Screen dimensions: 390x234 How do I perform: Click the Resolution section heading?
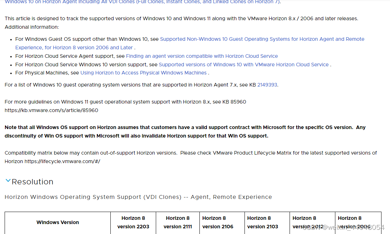(33, 182)
